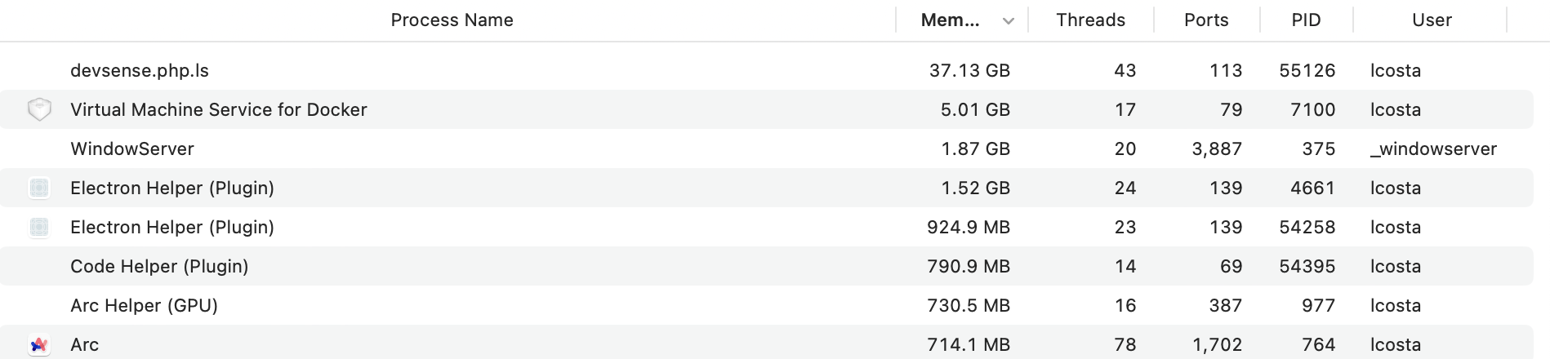Click the Electron Helper icon with 1.52 GB
This screenshot has height=359, width=1550.
point(39,188)
